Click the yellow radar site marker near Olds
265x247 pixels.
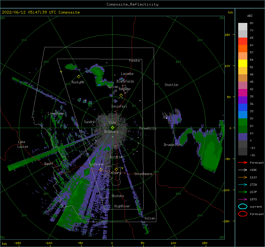[x=112, y=128]
